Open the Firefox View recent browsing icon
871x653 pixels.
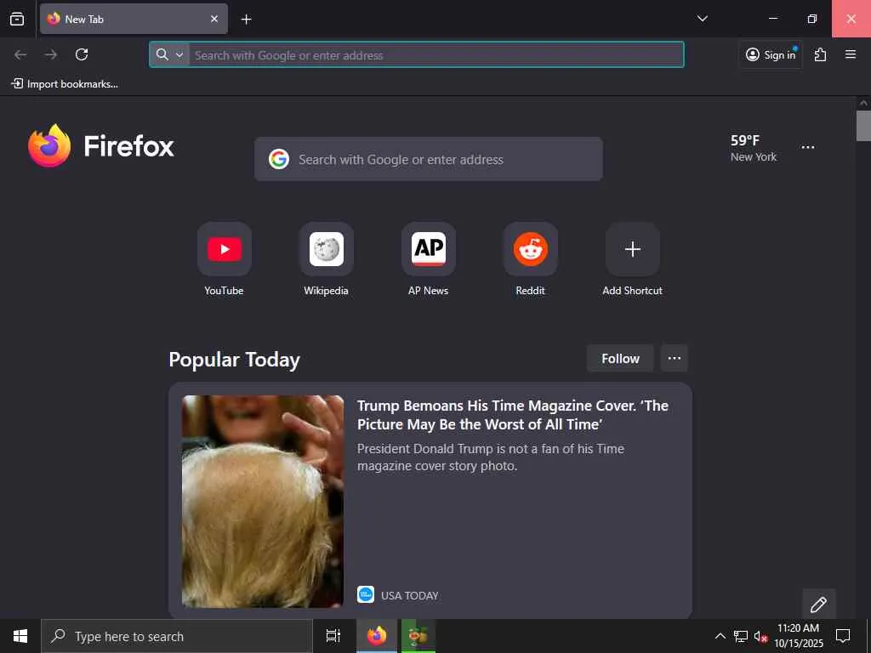coord(17,19)
